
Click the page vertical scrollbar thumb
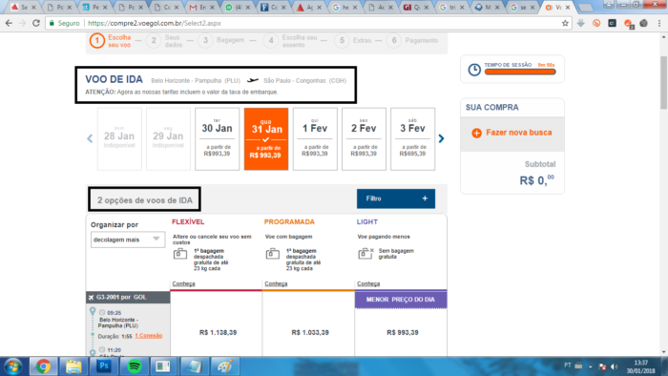(x=664, y=82)
